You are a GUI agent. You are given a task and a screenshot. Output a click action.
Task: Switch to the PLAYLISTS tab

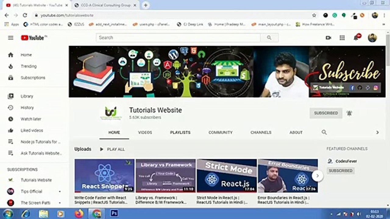tap(180, 133)
